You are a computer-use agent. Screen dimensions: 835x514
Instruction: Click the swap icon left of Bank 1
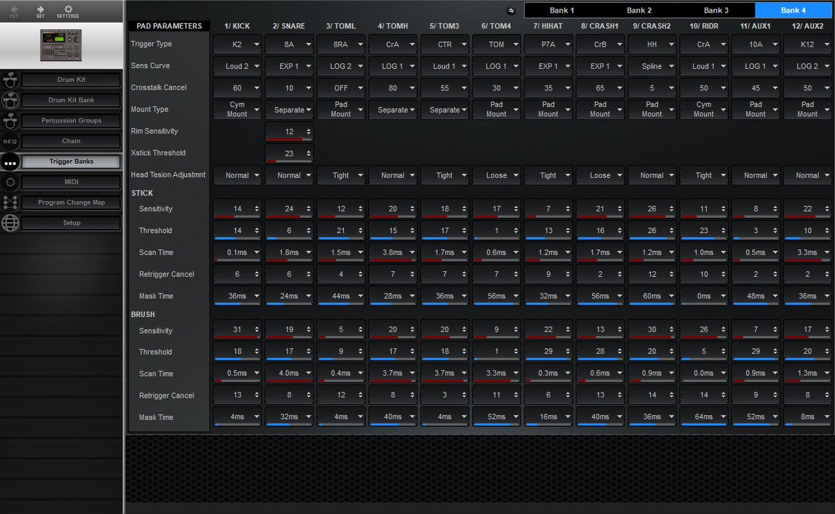pyautogui.click(x=511, y=10)
